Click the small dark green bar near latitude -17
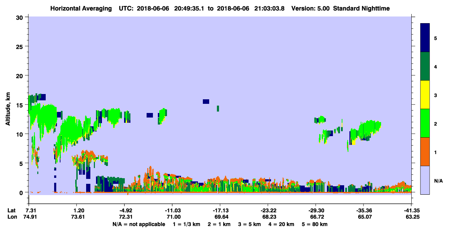457x234 pixels. (218, 108)
